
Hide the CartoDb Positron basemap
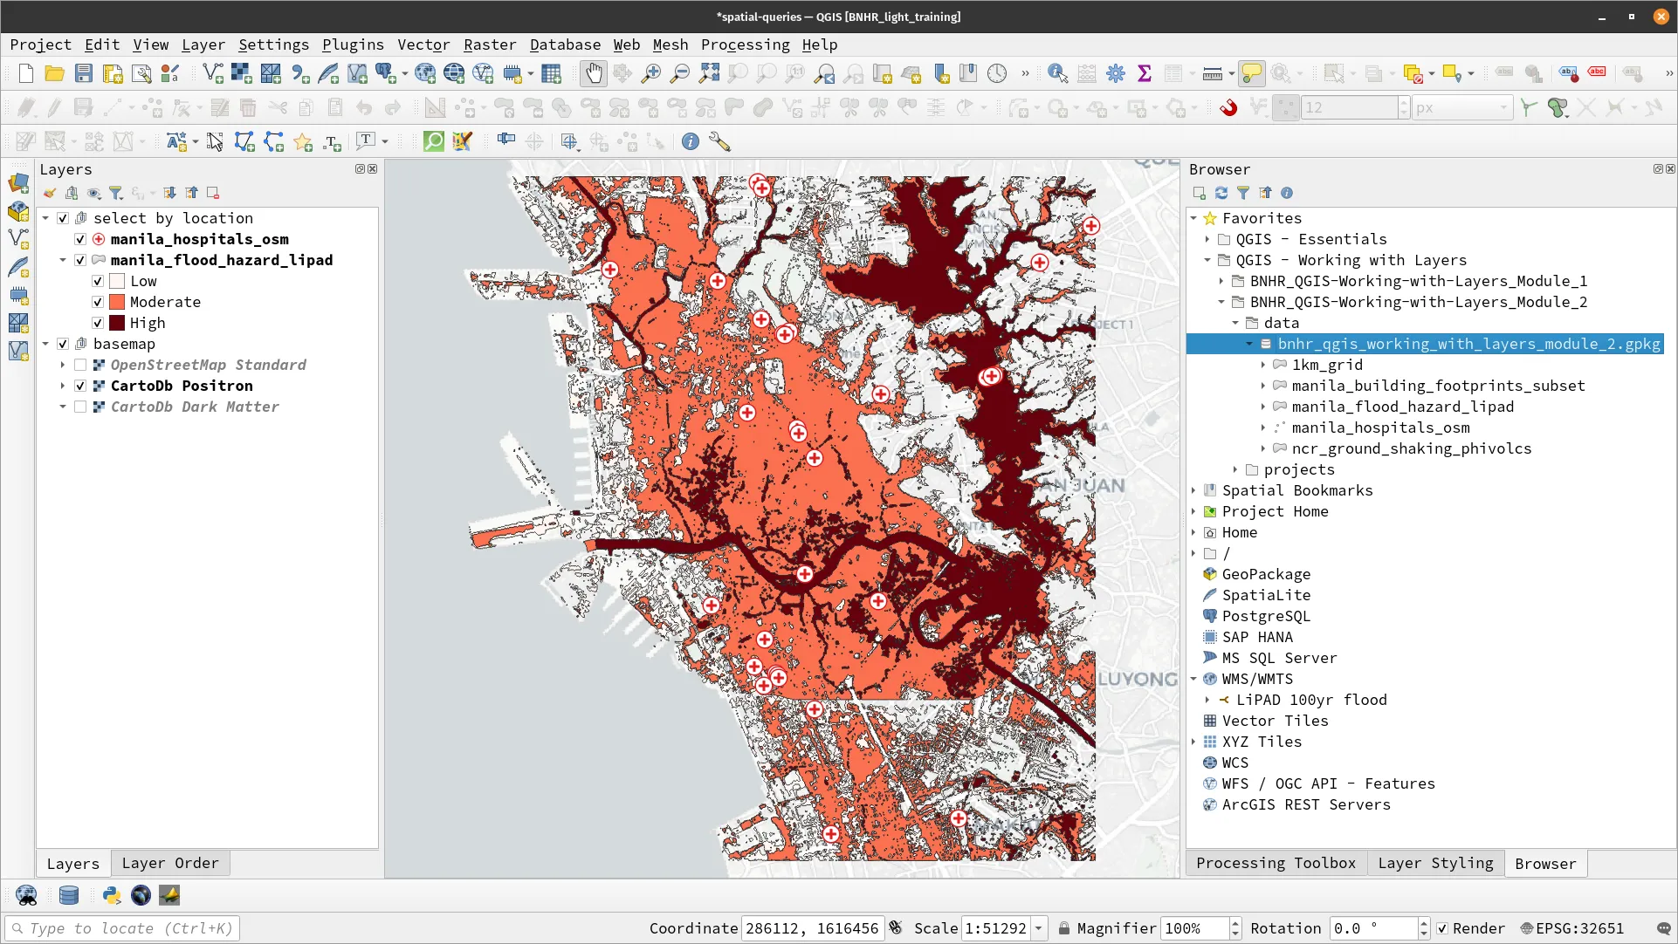pyautogui.click(x=79, y=386)
